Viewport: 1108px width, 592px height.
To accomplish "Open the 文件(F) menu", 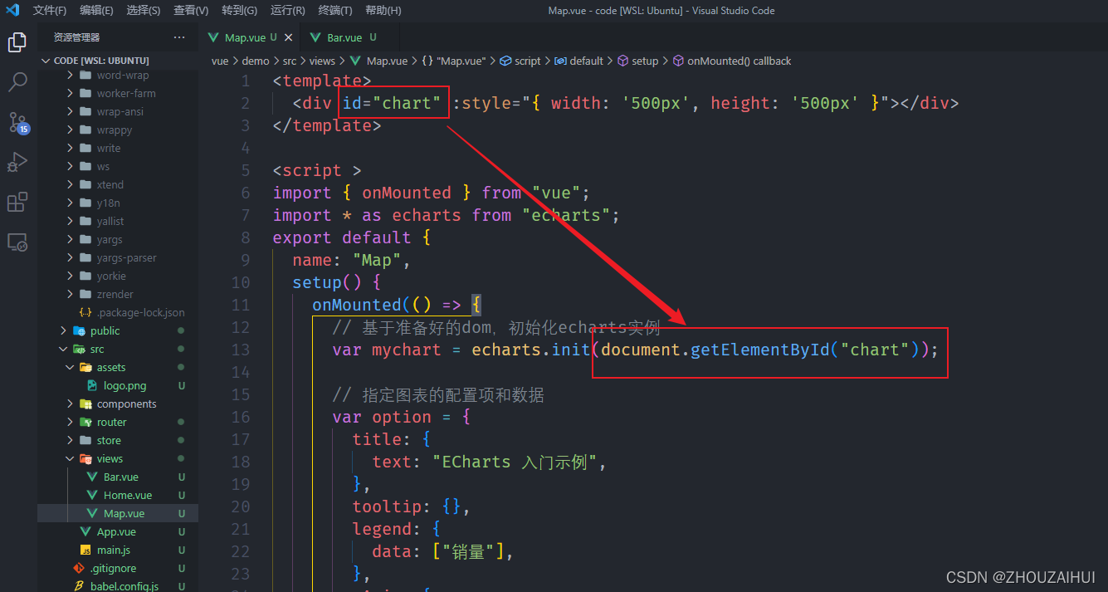I will click(50, 10).
